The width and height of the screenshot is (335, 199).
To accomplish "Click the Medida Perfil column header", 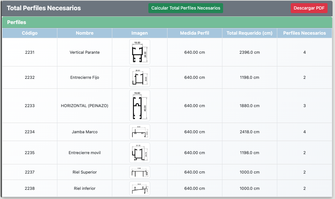I will (194, 33).
